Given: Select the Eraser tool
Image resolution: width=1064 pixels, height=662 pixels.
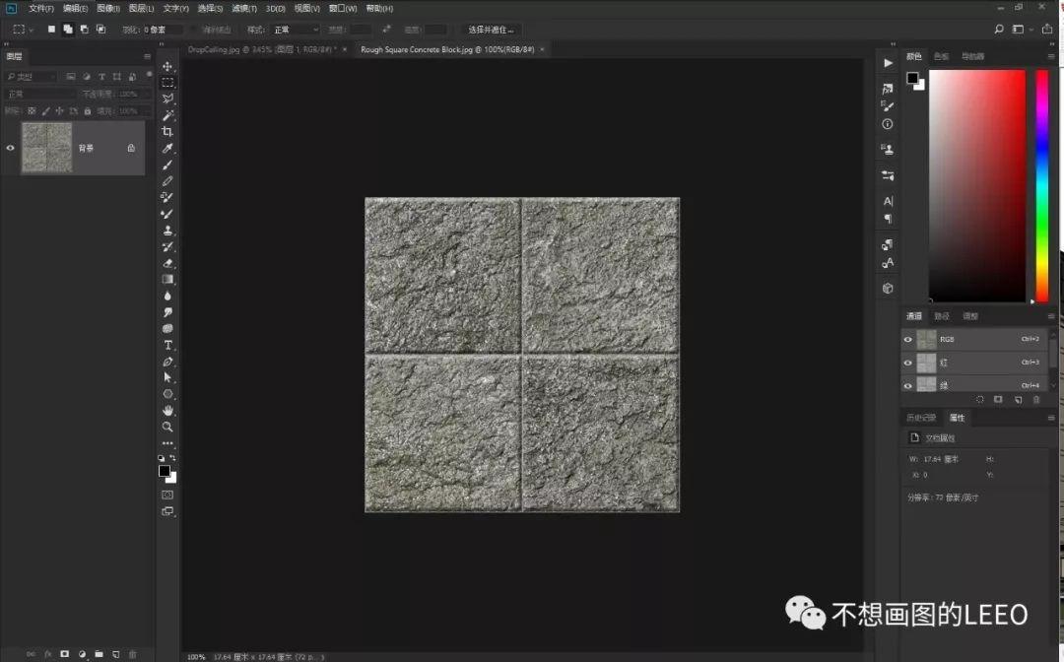Looking at the screenshot, I should click(167, 263).
